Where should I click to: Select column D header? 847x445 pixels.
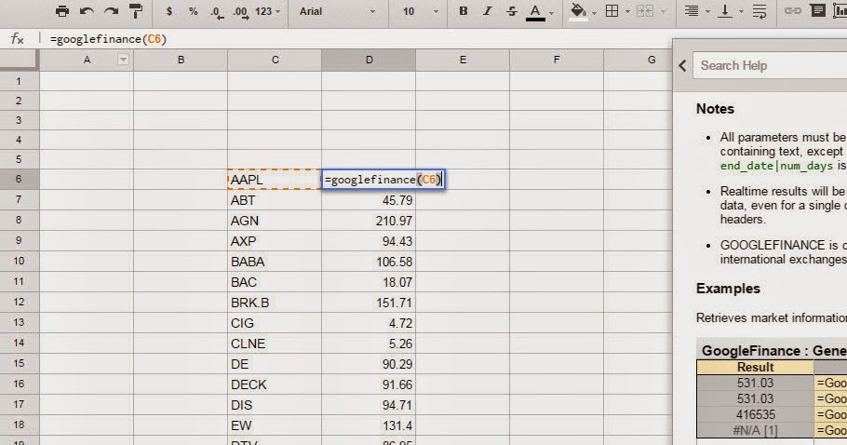(x=369, y=60)
